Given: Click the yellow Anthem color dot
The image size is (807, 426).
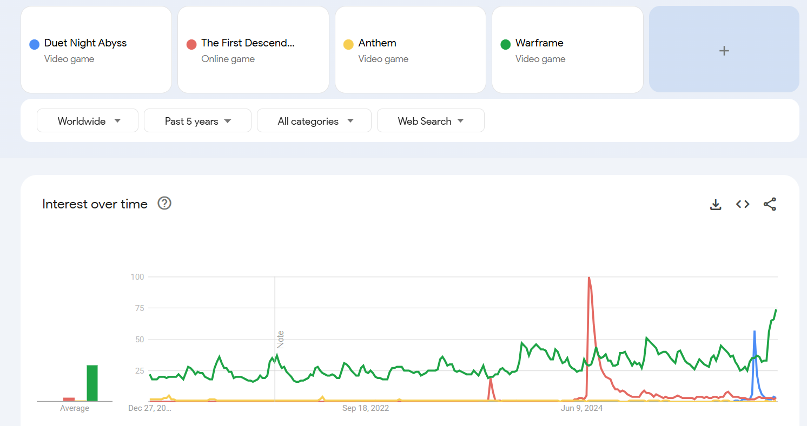Looking at the screenshot, I should pos(349,44).
